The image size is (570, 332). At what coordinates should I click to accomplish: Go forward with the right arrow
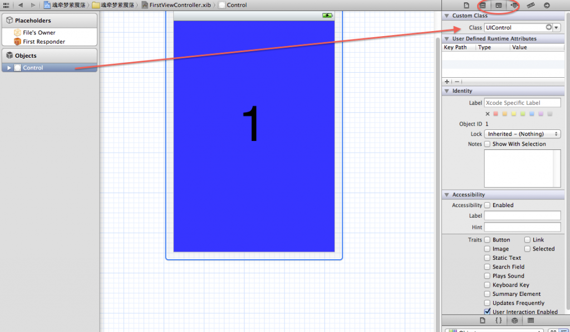coord(33,5)
